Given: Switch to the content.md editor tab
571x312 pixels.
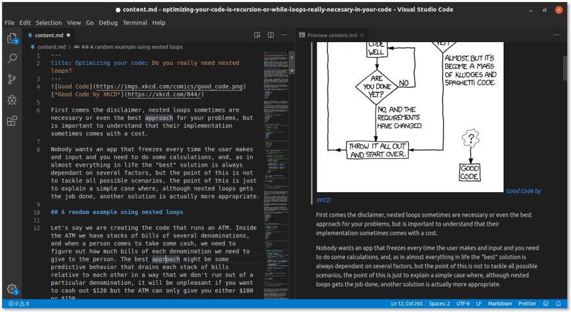Looking at the screenshot, I should click(49, 35).
